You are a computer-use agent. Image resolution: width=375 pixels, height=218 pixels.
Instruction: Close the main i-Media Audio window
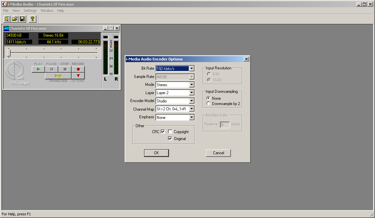(x=370, y=4)
